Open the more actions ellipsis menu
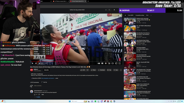 121,70
